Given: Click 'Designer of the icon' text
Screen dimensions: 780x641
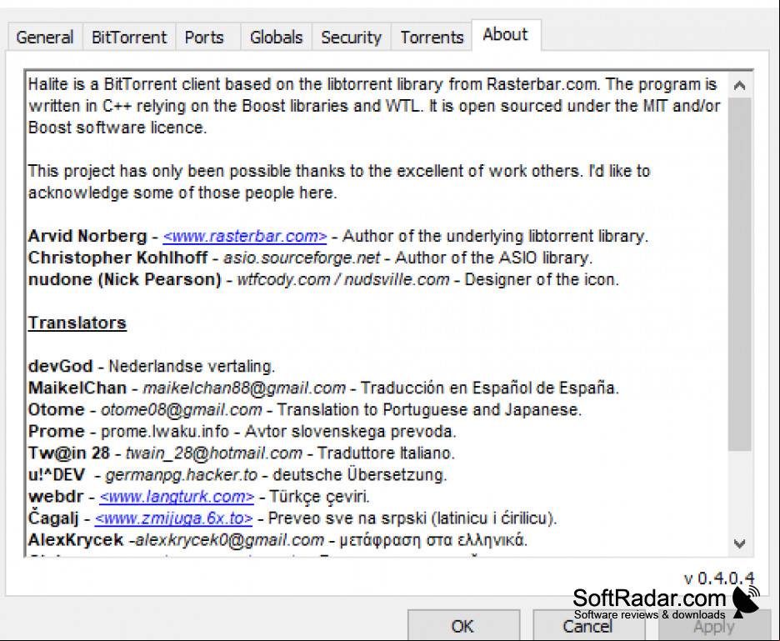Looking at the screenshot, I should click(x=542, y=280).
